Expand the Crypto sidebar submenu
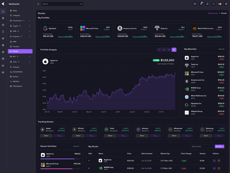Image resolution: width=230 pixels, height=173 pixels. pyautogui.click(x=29, y=26)
